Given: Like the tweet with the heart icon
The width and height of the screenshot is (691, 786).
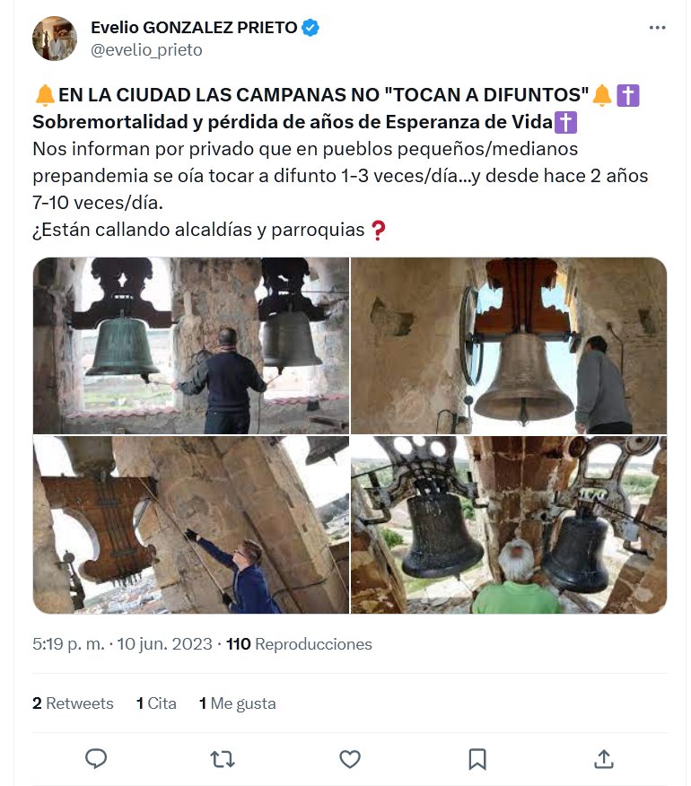Looking at the screenshot, I should (350, 759).
